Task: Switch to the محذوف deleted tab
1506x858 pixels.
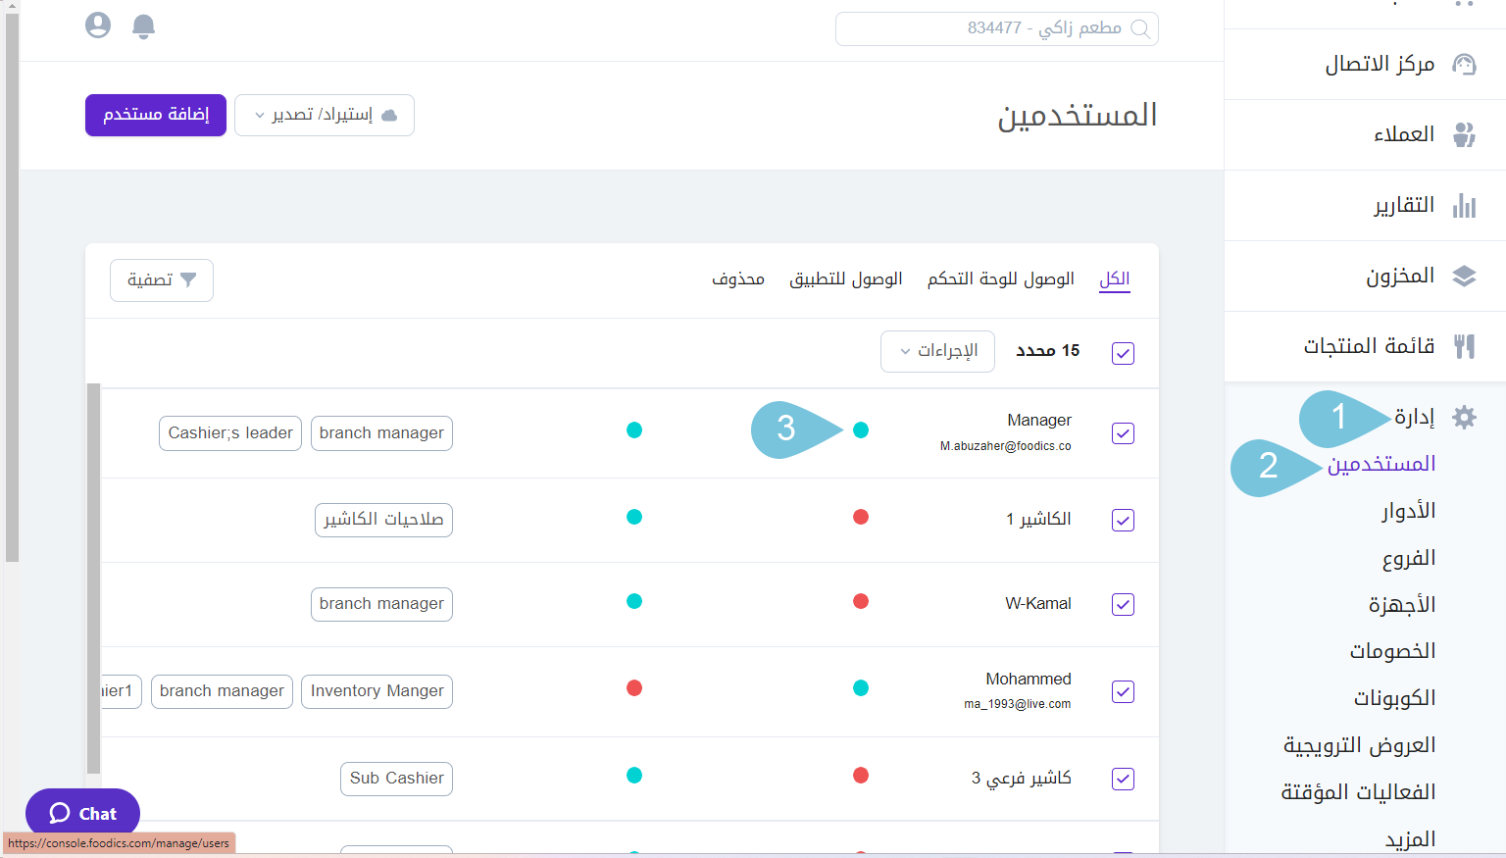Action: [737, 279]
